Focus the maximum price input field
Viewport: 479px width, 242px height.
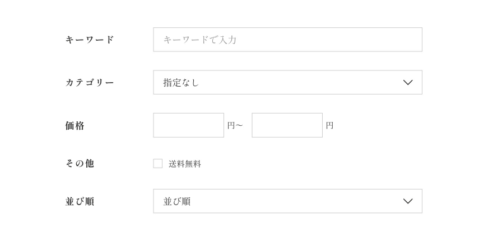click(x=287, y=125)
